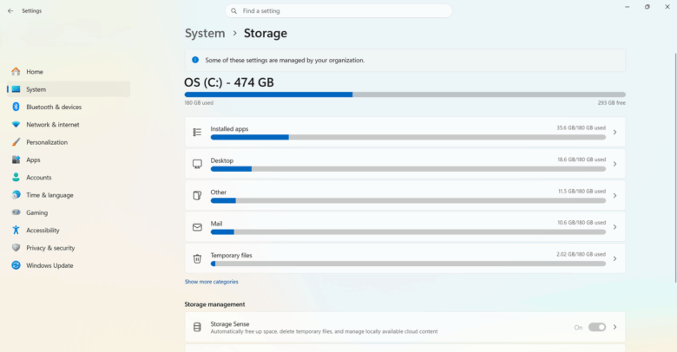Open Home settings page
This screenshot has width=677, height=352.
click(69, 72)
